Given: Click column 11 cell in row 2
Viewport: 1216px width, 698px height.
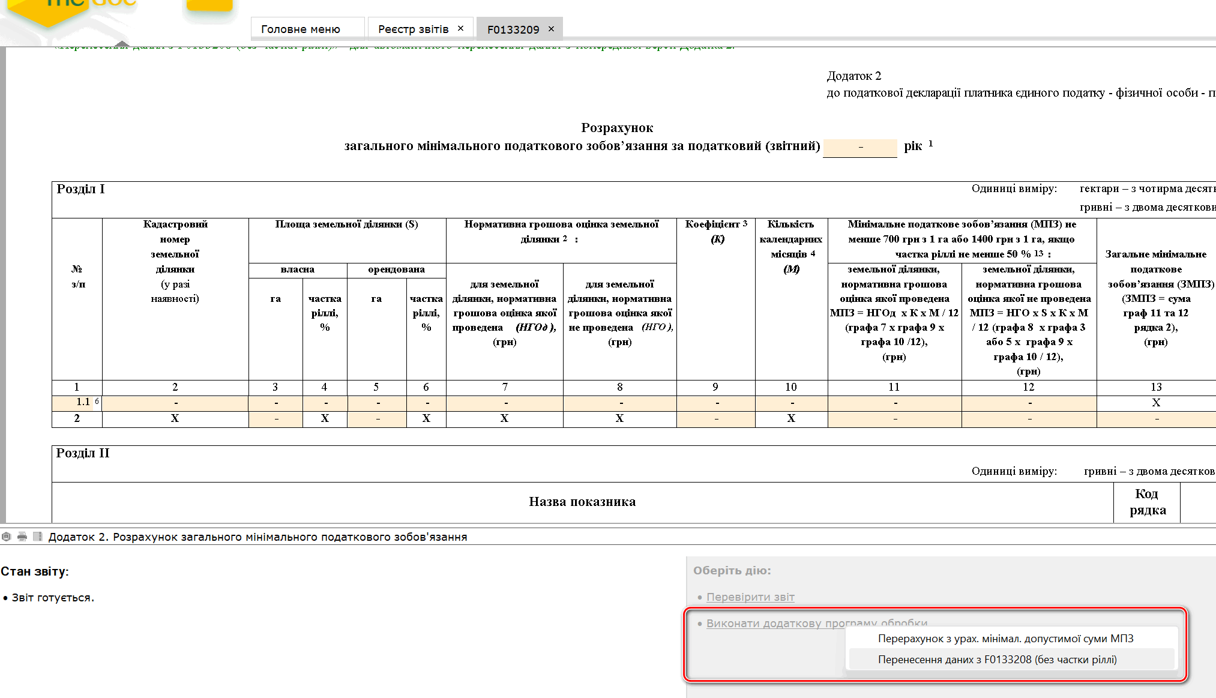Looking at the screenshot, I should tap(894, 418).
